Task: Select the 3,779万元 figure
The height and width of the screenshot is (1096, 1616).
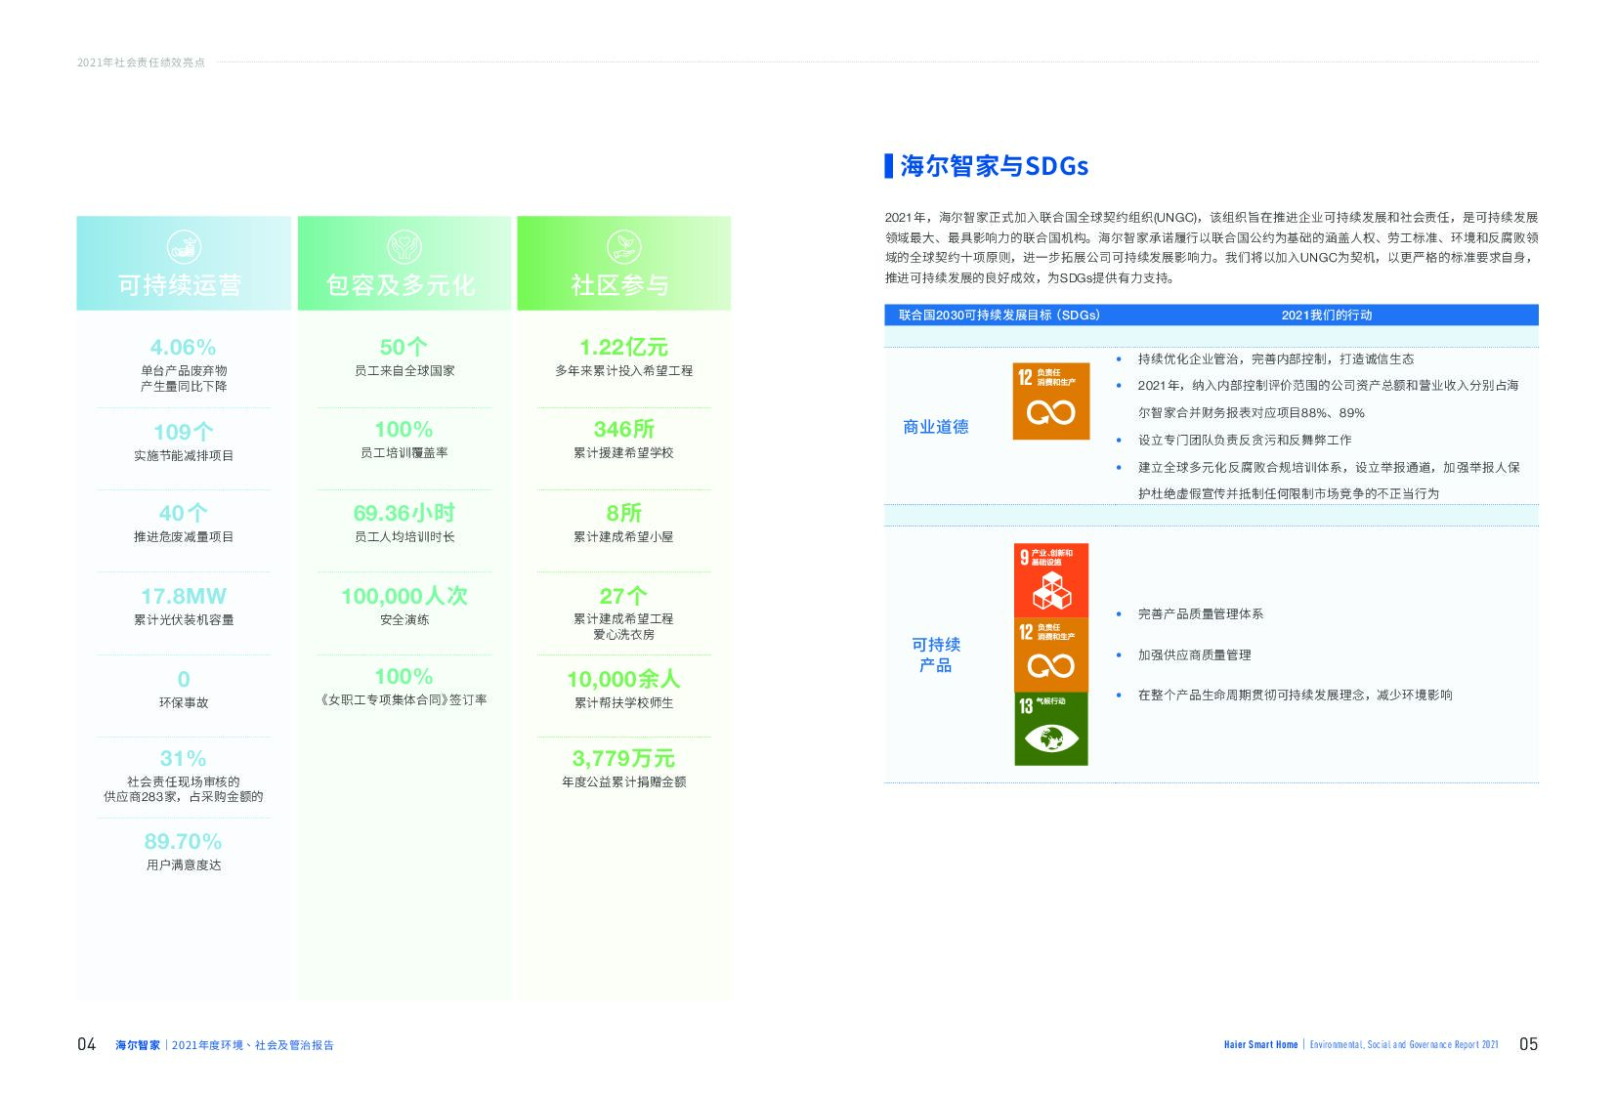Action: click(x=623, y=758)
